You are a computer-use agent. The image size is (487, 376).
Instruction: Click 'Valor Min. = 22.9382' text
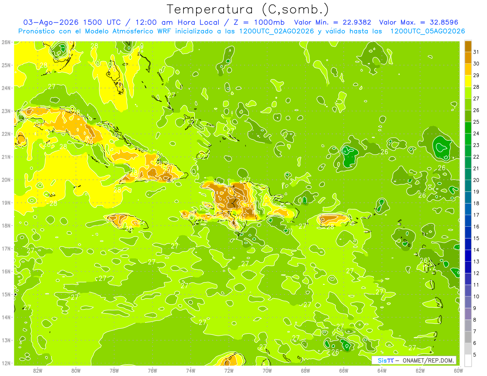tap(333, 22)
